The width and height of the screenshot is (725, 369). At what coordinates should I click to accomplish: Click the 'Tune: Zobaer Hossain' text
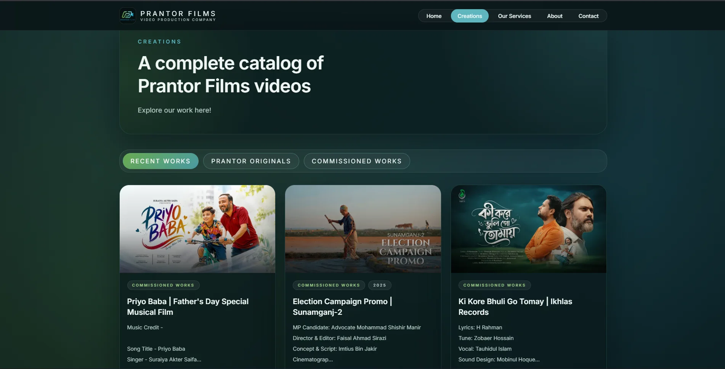[486, 338]
